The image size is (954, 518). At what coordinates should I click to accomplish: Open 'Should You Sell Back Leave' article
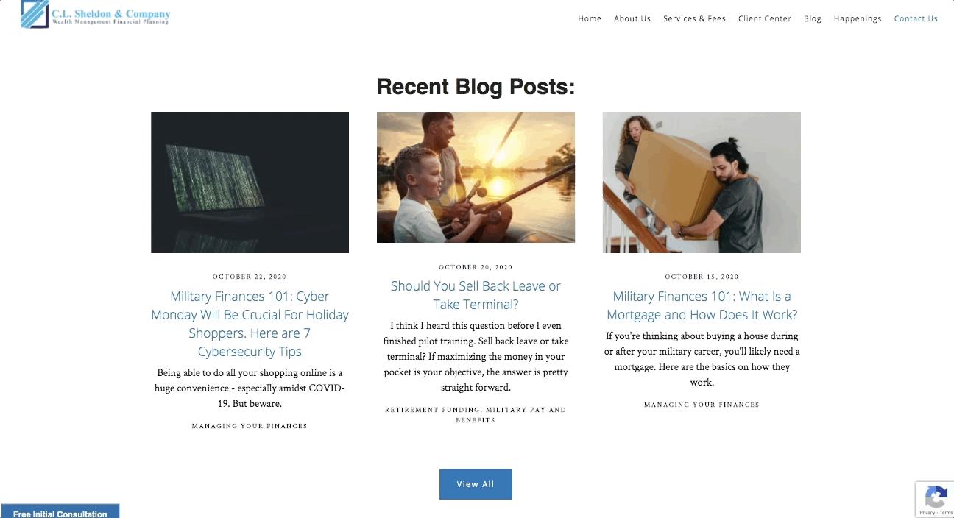tap(476, 295)
